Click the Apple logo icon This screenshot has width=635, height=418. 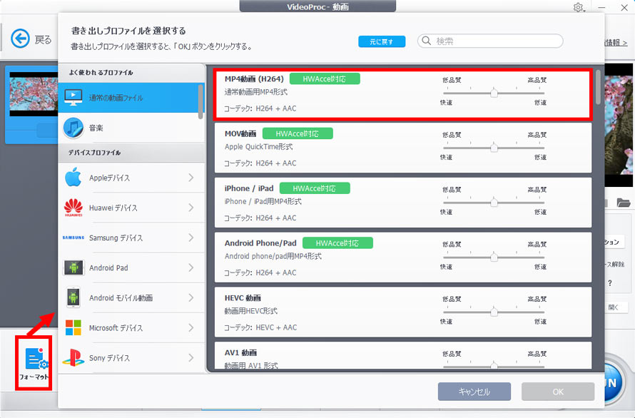click(73, 178)
